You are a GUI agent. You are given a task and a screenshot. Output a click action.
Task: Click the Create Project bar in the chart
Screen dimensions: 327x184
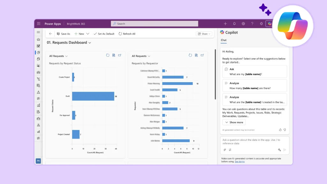(x=73, y=77)
